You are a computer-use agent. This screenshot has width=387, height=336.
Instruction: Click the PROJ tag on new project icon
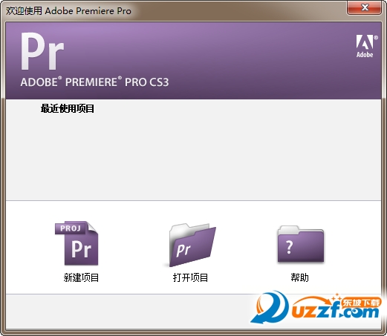click(71, 228)
